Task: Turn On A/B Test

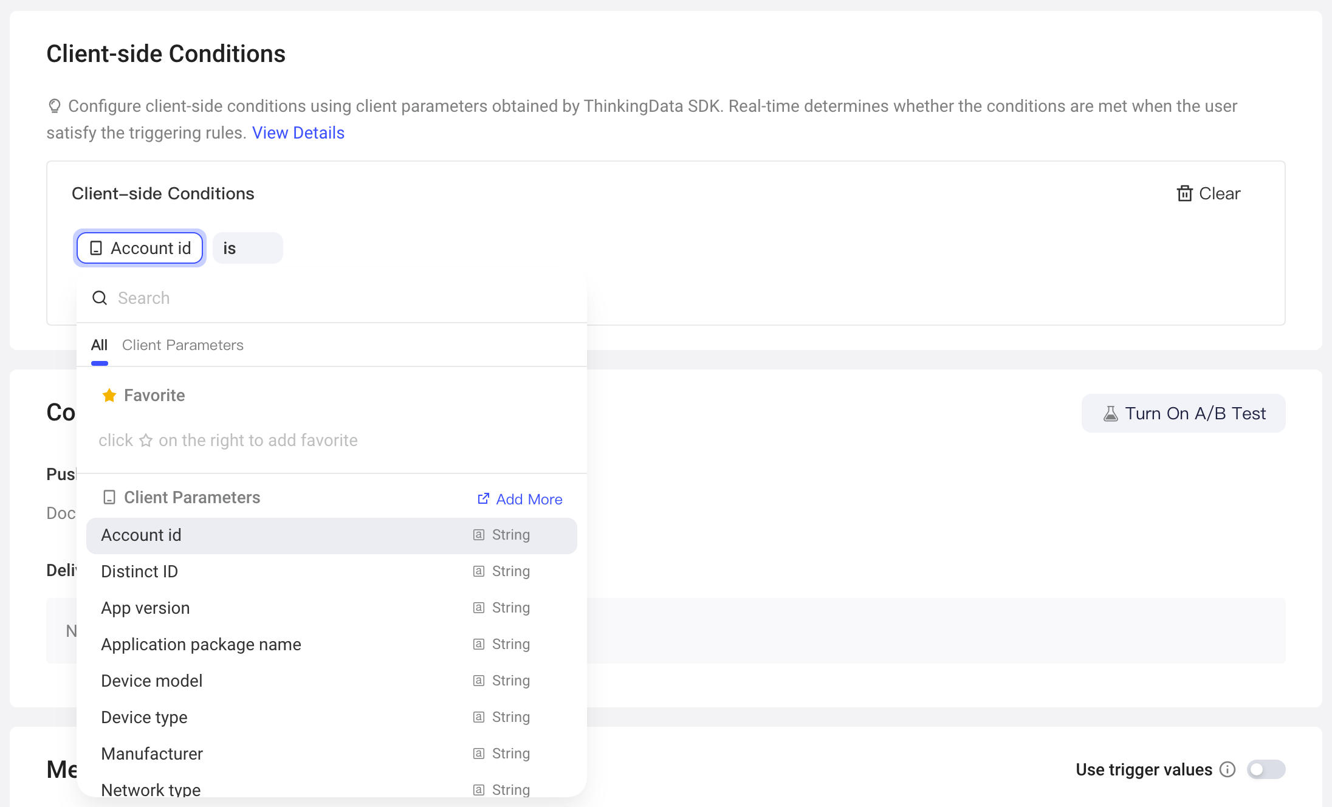Action: pyautogui.click(x=1183, y=413)
